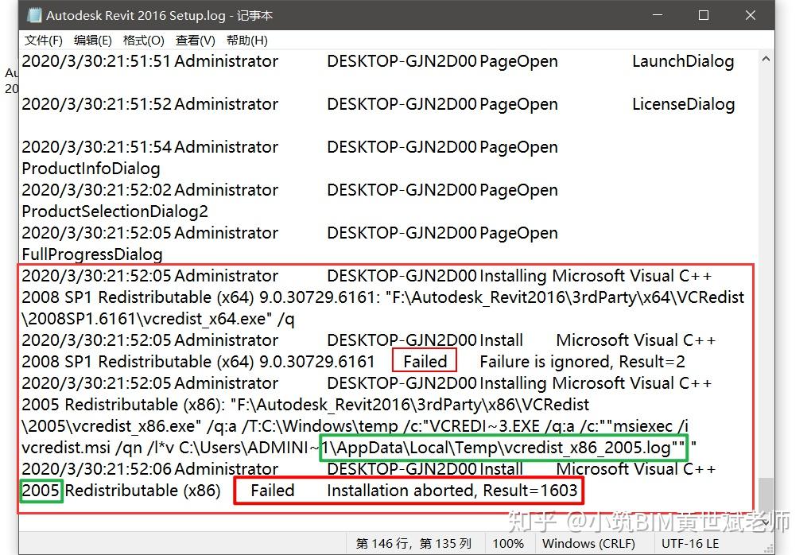Screen dimensions: 811x555
Task: Click the 100% zoom status entry
Action: 508,544
